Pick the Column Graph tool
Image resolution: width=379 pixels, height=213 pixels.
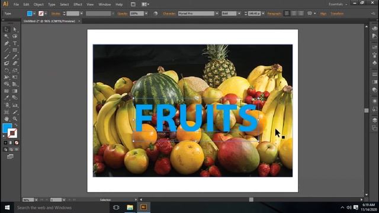point(15,105)
